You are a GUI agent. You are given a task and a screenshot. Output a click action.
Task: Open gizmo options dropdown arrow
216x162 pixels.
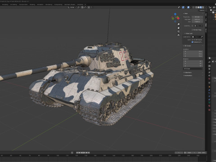[185, 7]
